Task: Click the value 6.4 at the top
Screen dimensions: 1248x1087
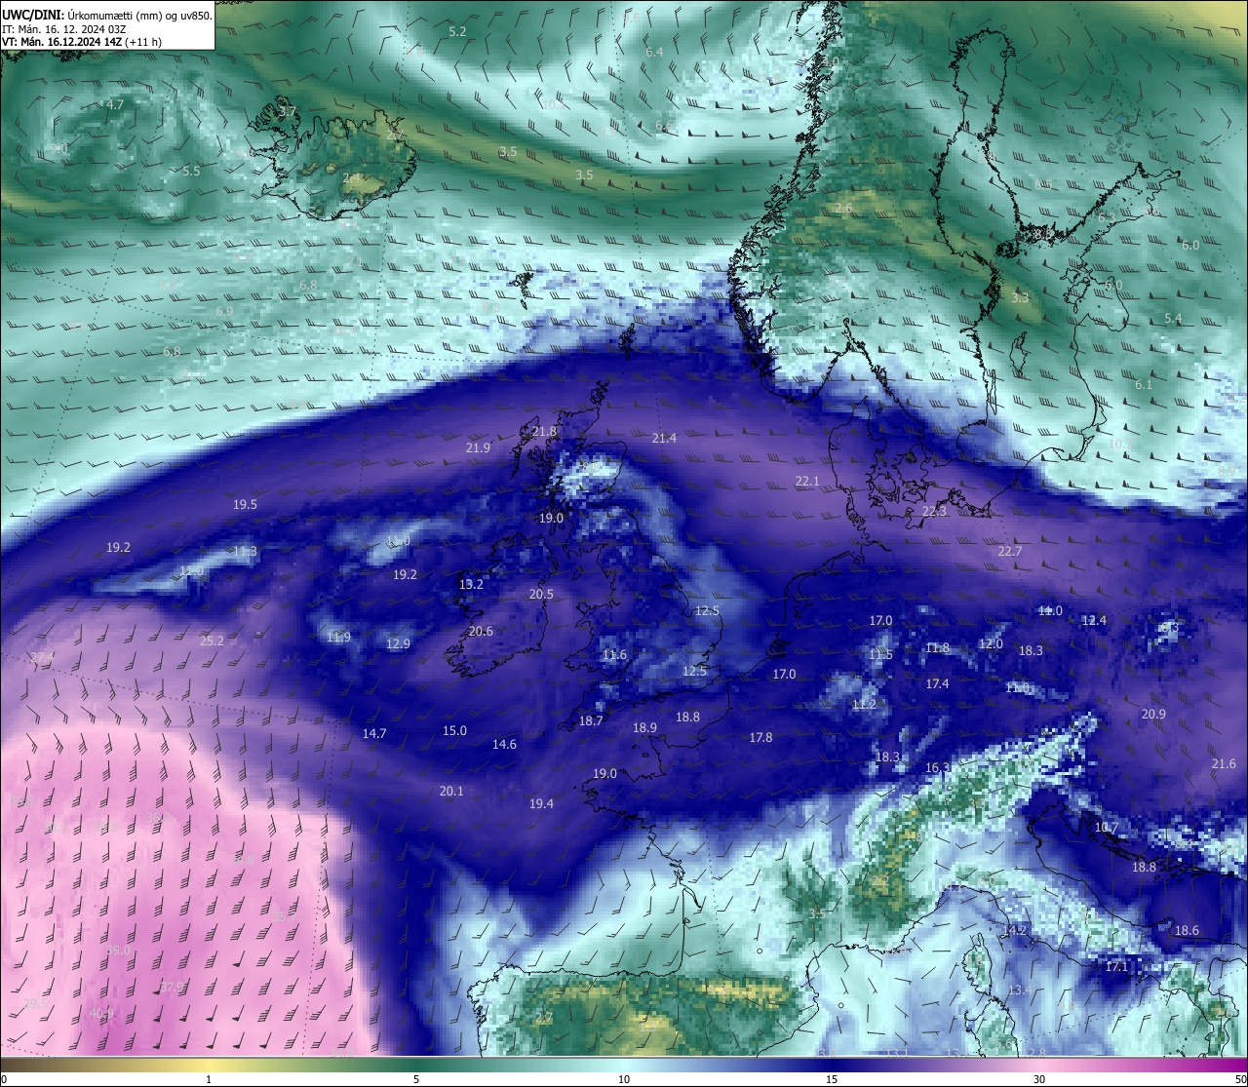Action: tap(654, 52)
